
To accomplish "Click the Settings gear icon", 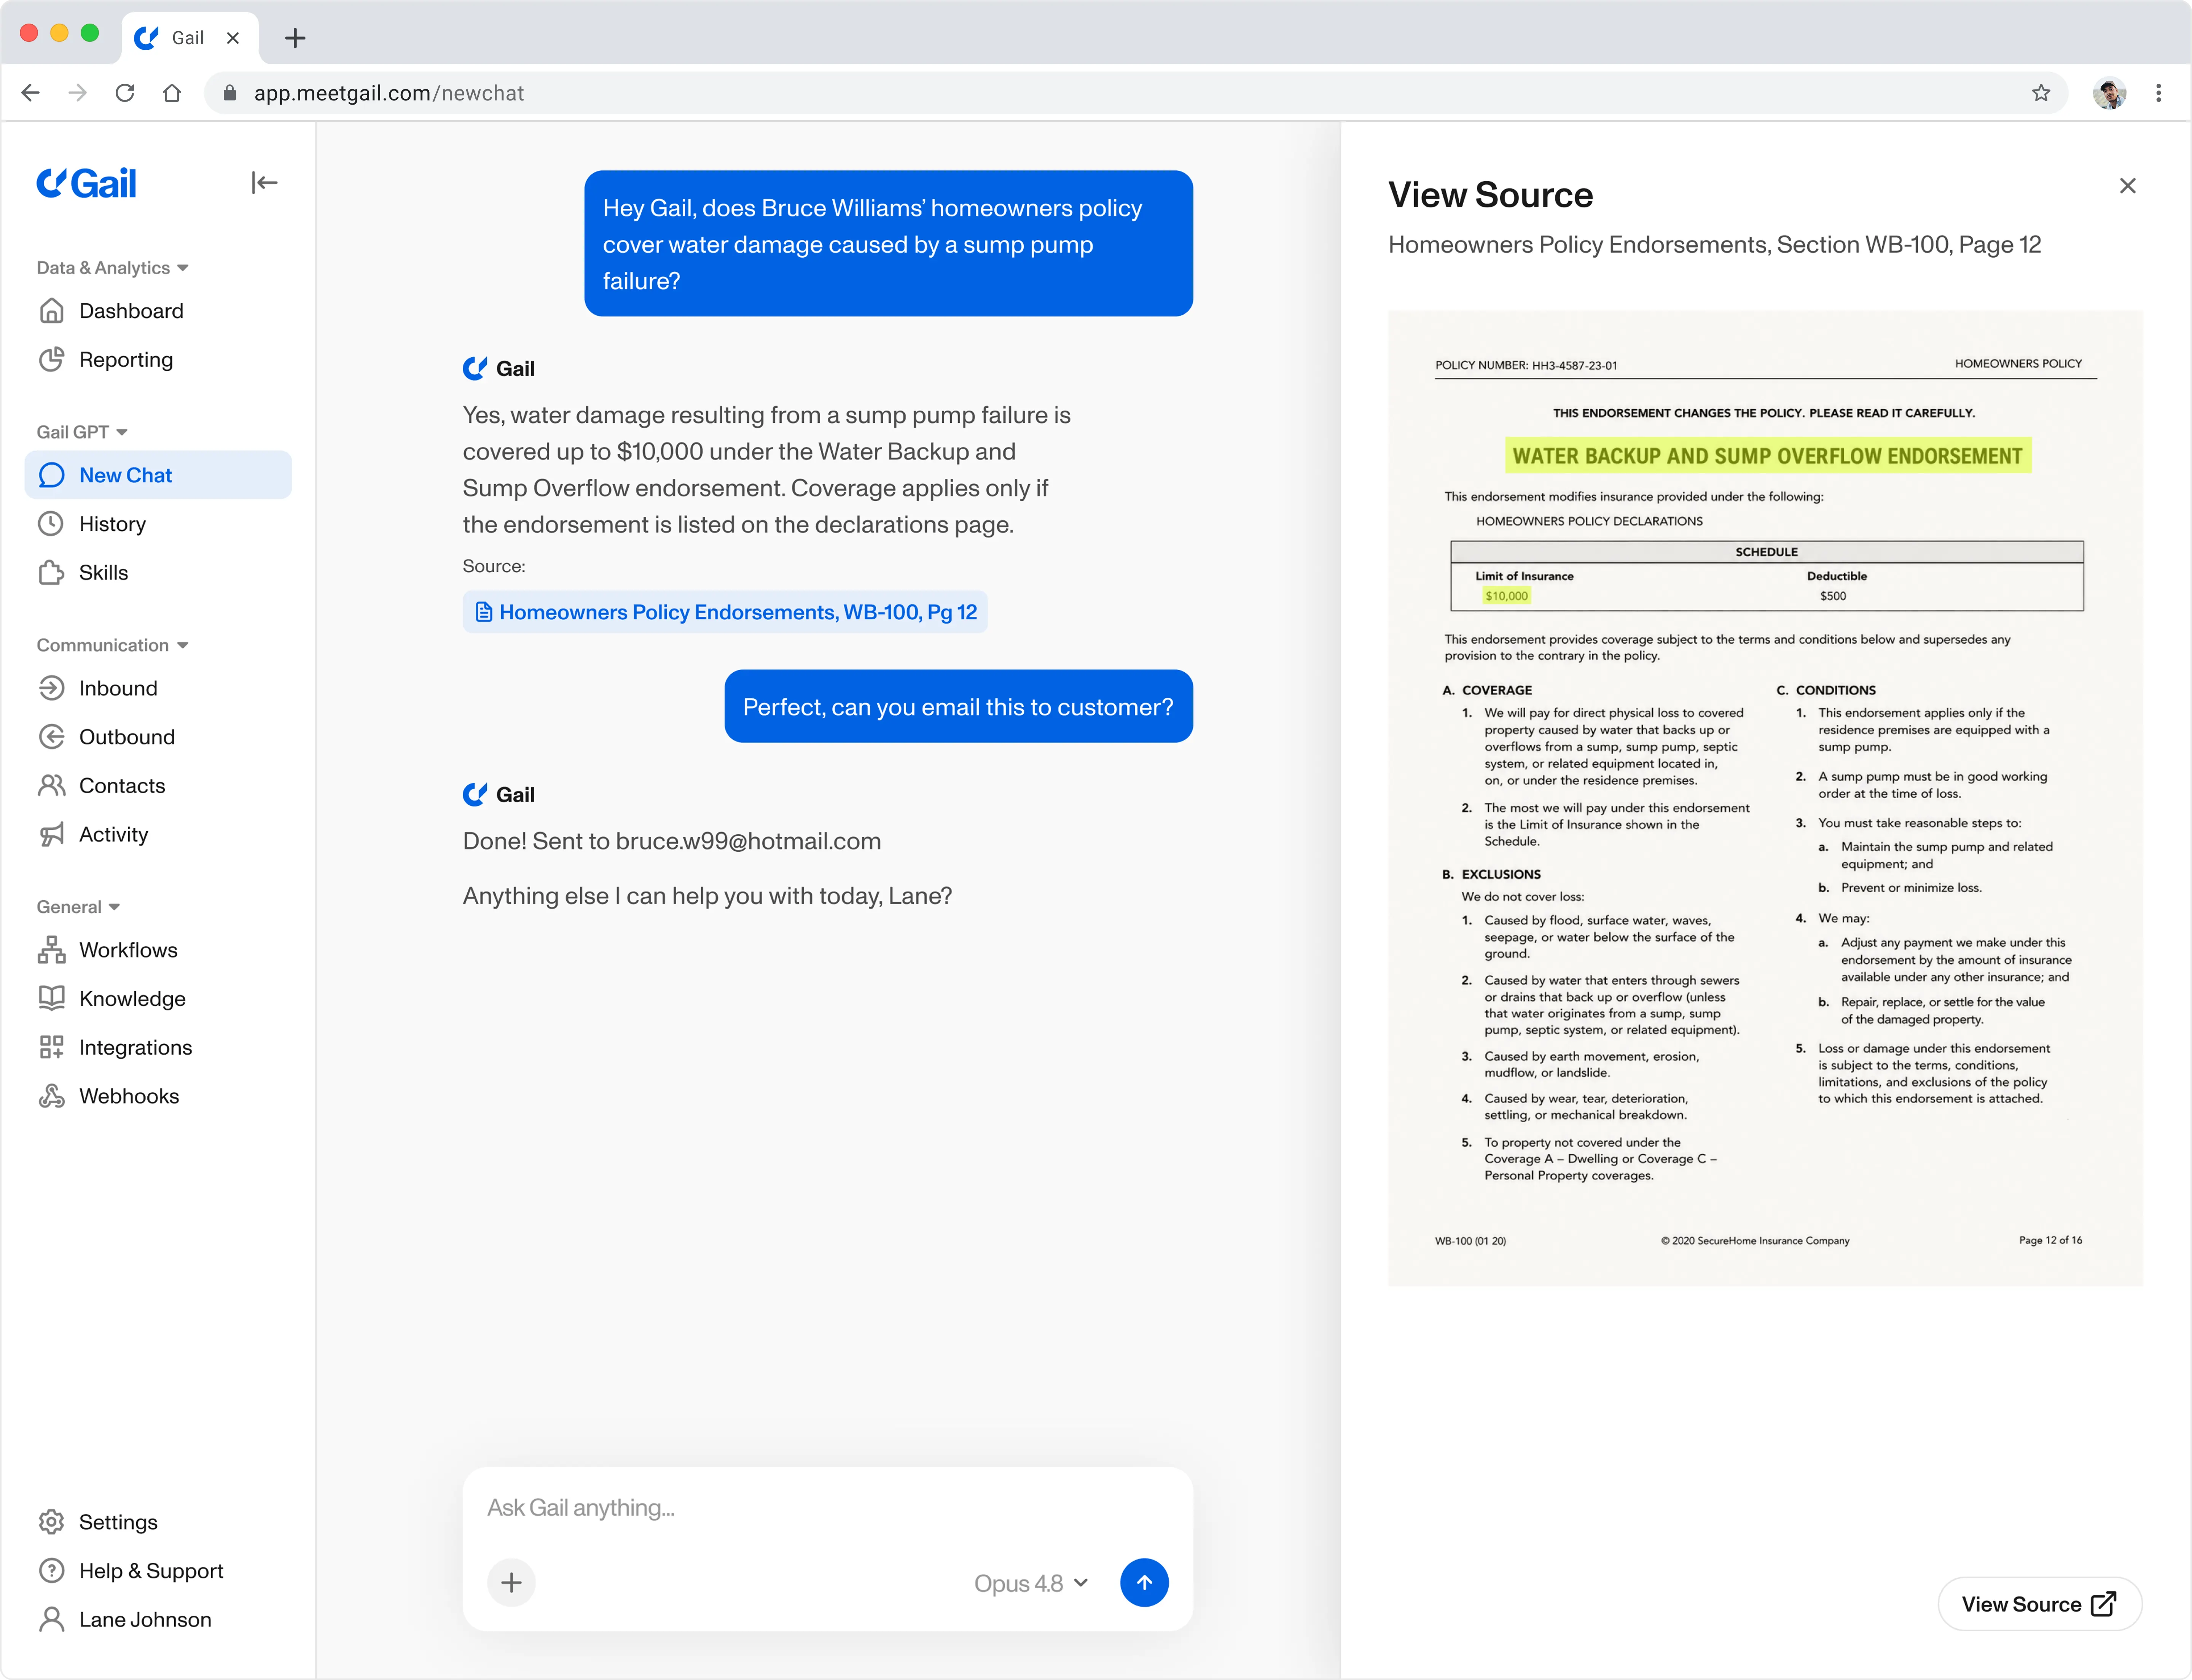I will point(51,1522).
